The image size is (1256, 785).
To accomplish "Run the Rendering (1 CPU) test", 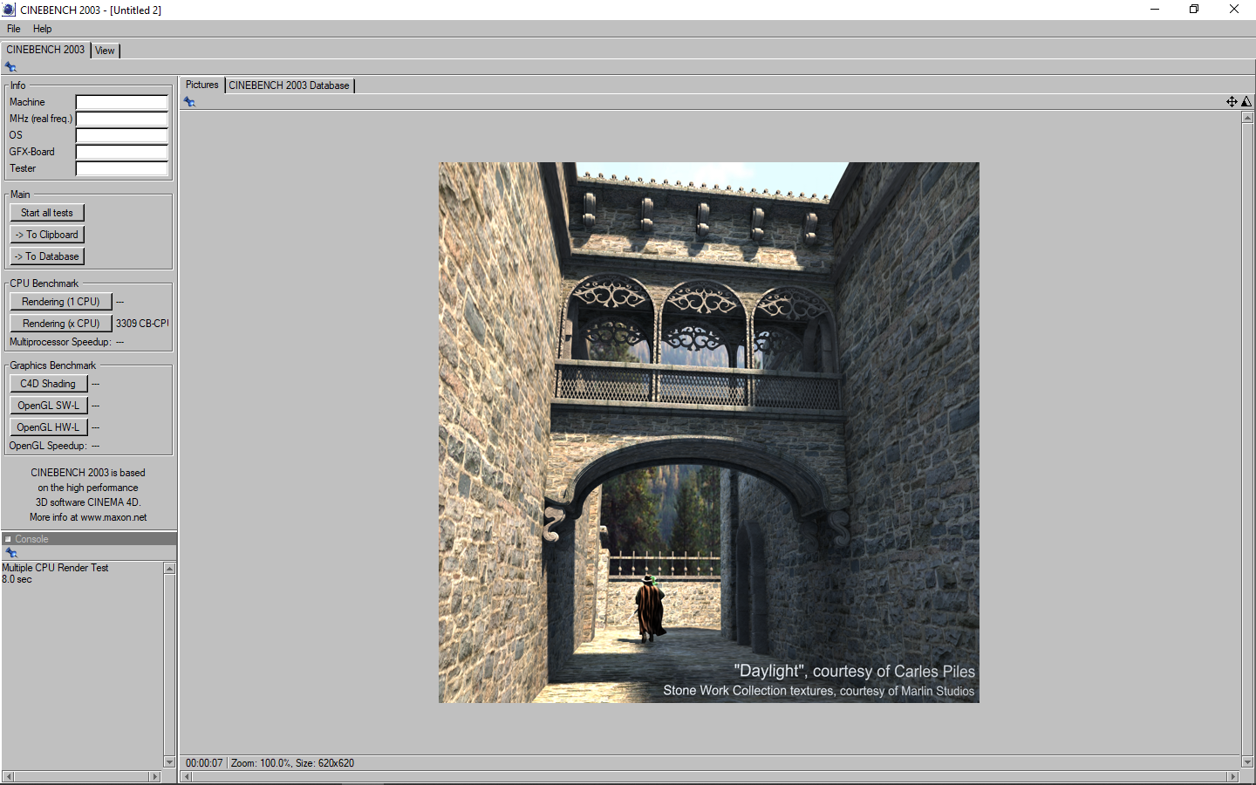I will [x=61, y=302].
